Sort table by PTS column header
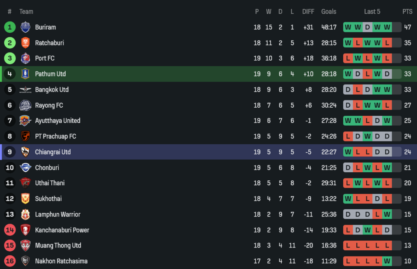The width and height of the screenshot is (417, 269). [407, 11]
